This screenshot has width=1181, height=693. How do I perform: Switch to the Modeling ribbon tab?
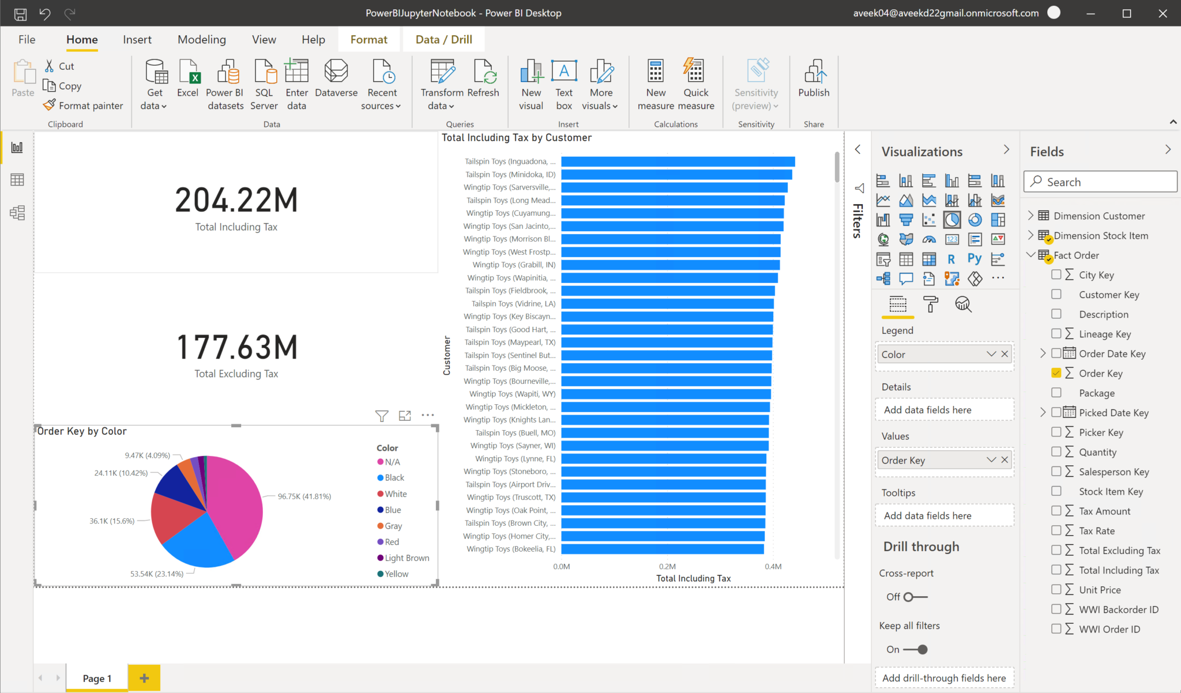click(x=201, y=39)
